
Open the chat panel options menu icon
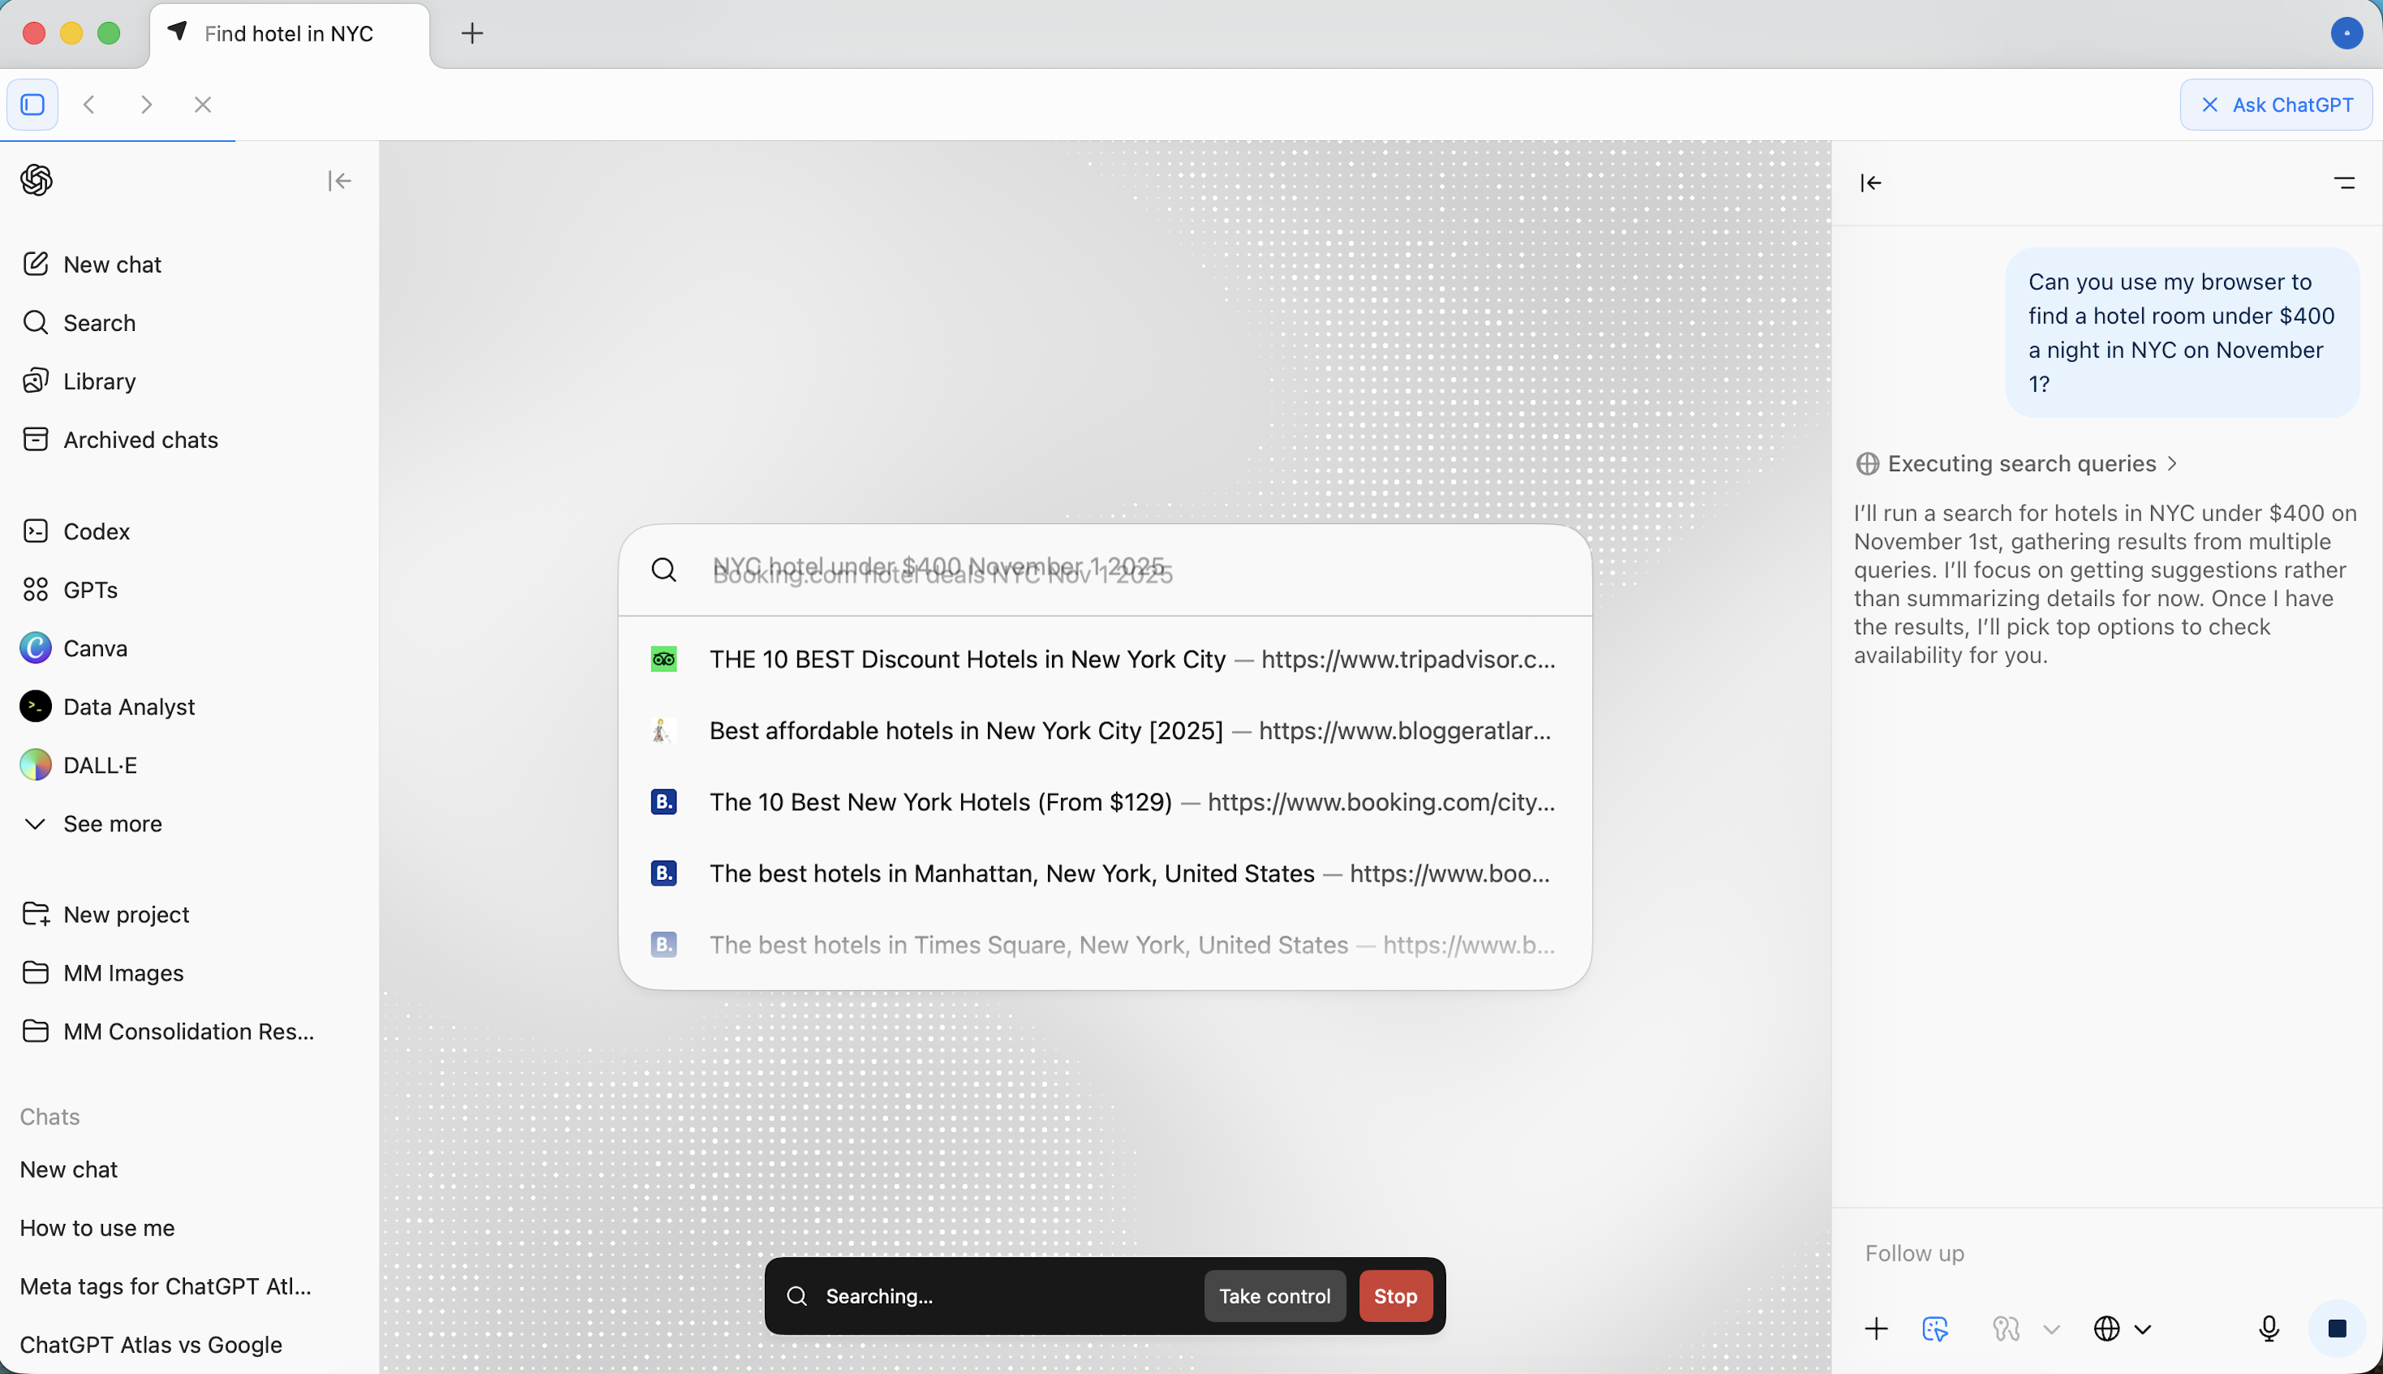[2344, 183]
